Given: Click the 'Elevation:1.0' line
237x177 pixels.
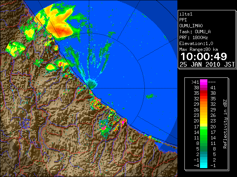Looking at the screenshot, I should click(x=196, y=44).
